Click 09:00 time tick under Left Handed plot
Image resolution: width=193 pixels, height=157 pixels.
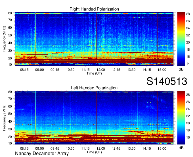click(x=39, y=148)
